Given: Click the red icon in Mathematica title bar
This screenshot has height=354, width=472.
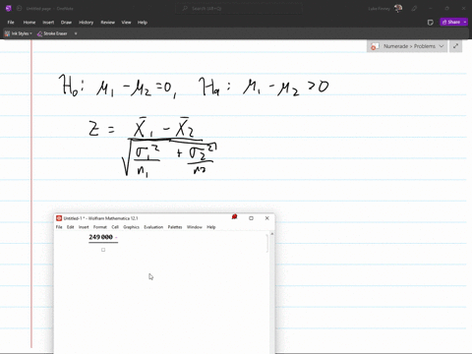Looking at the screenshot, I should click(234, 217).
